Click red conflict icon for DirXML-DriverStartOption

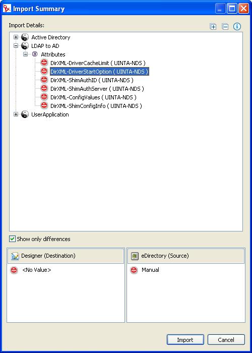[x=44, y=72]
